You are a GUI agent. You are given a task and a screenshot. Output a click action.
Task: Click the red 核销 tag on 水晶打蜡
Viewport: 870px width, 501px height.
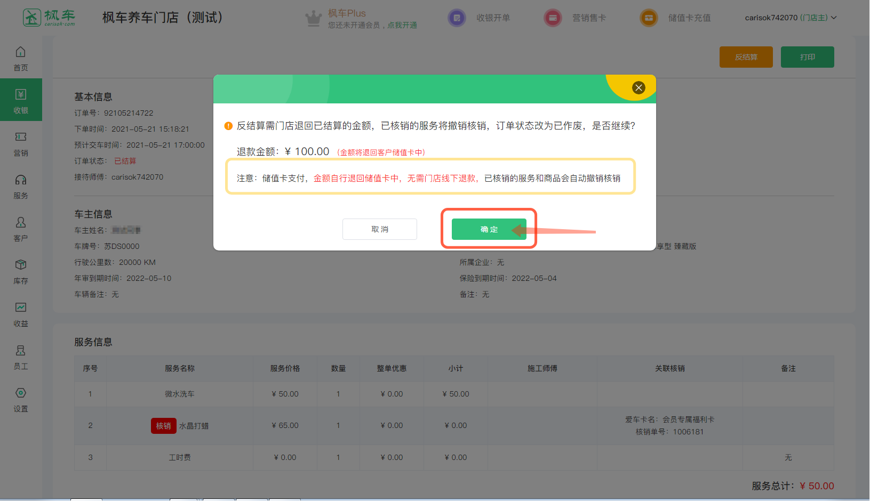coord(163,426)
